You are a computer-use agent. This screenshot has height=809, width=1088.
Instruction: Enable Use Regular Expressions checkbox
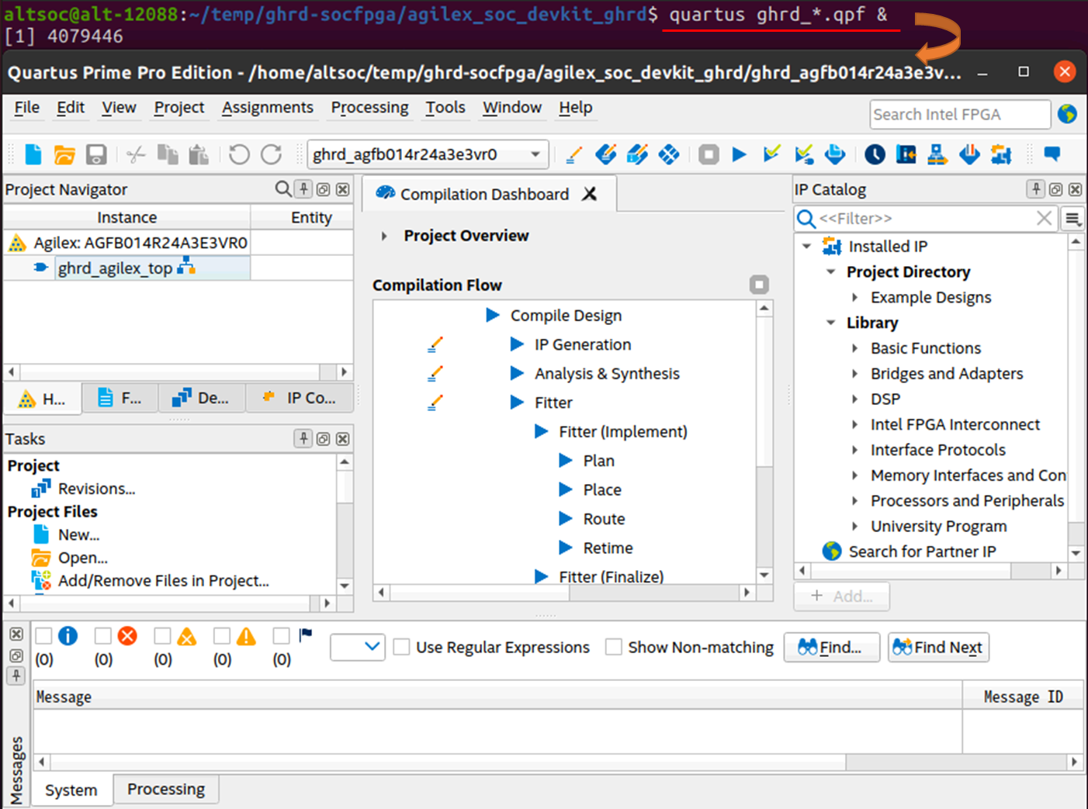(401, 647)
